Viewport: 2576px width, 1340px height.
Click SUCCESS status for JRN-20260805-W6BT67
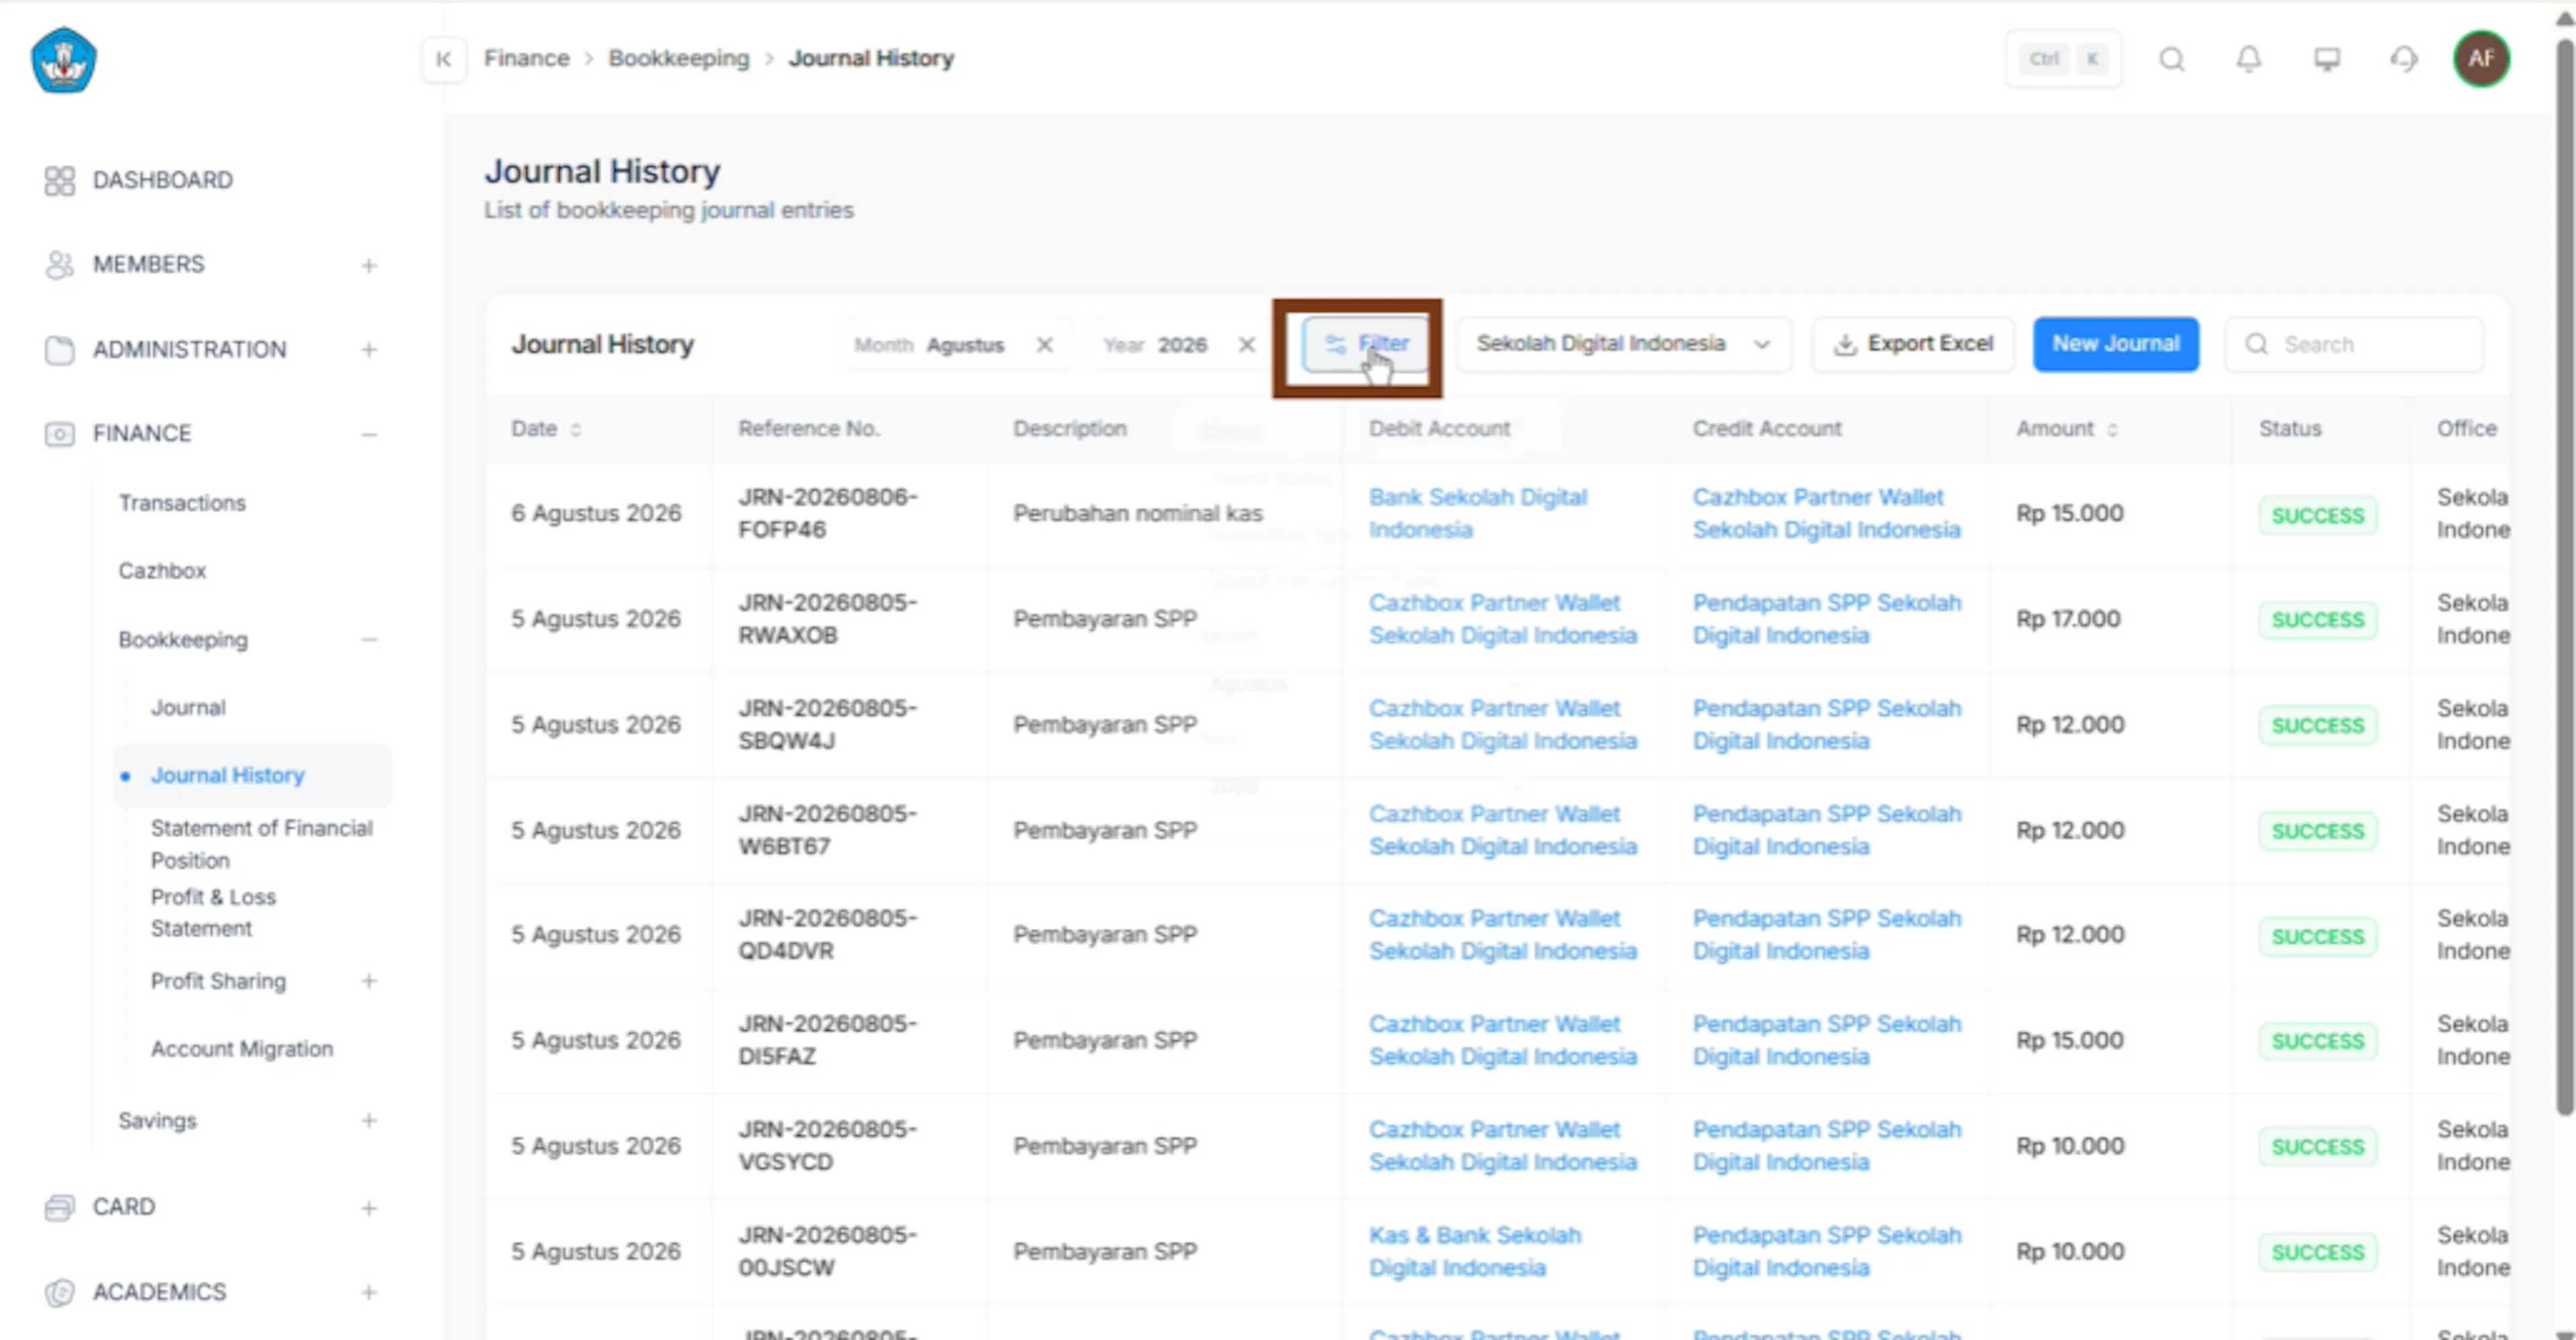(x=2318, y=831)
